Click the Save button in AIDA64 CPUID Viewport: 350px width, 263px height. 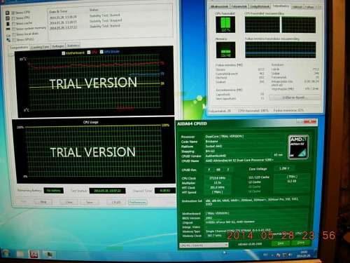281,243
